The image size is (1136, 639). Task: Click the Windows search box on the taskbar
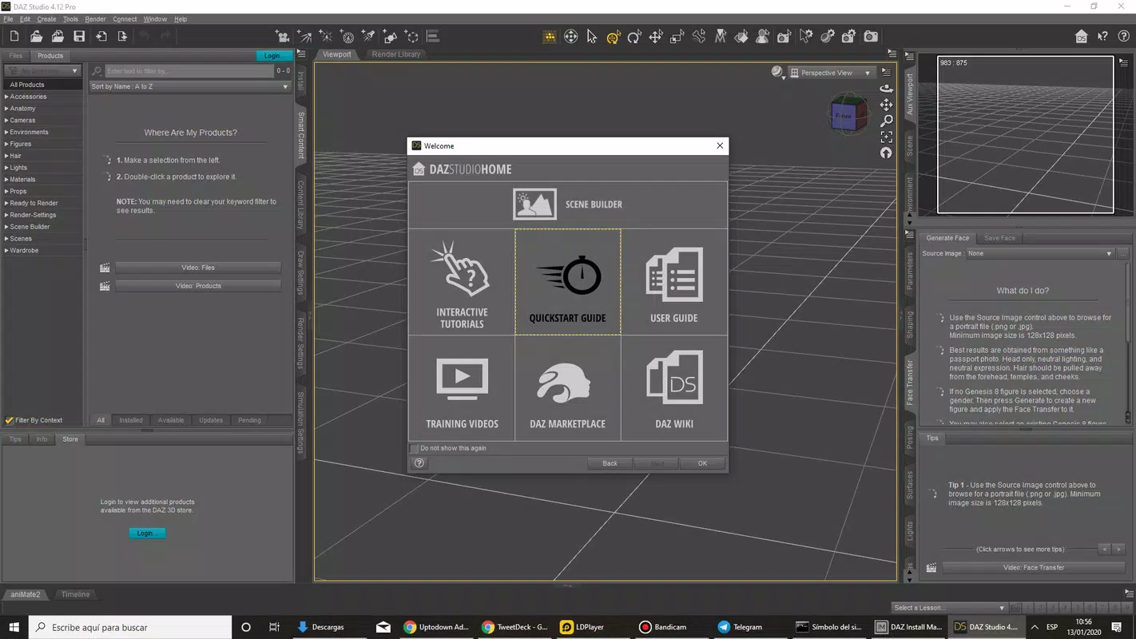(130, 627)
